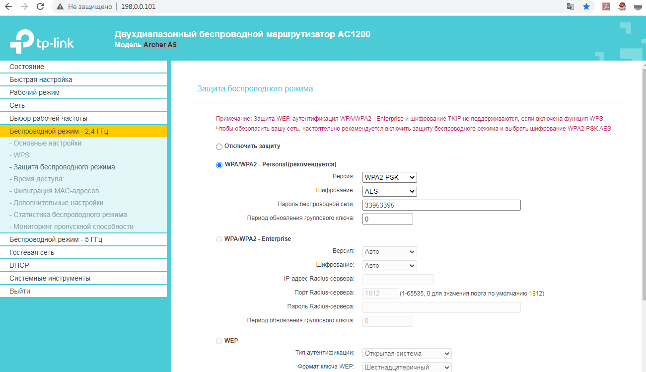Open the AES encryption dropdown
This screenshot has width=646, height=372.
coord(390,191)
